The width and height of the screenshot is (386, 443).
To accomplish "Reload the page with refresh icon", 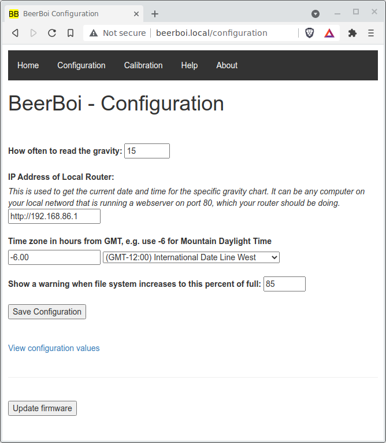I will 52,33.
